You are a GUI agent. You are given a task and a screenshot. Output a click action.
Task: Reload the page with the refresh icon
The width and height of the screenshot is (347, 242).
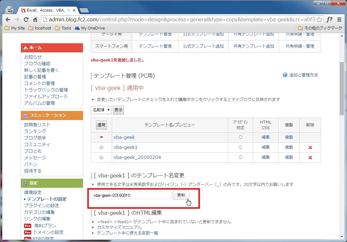26,19
